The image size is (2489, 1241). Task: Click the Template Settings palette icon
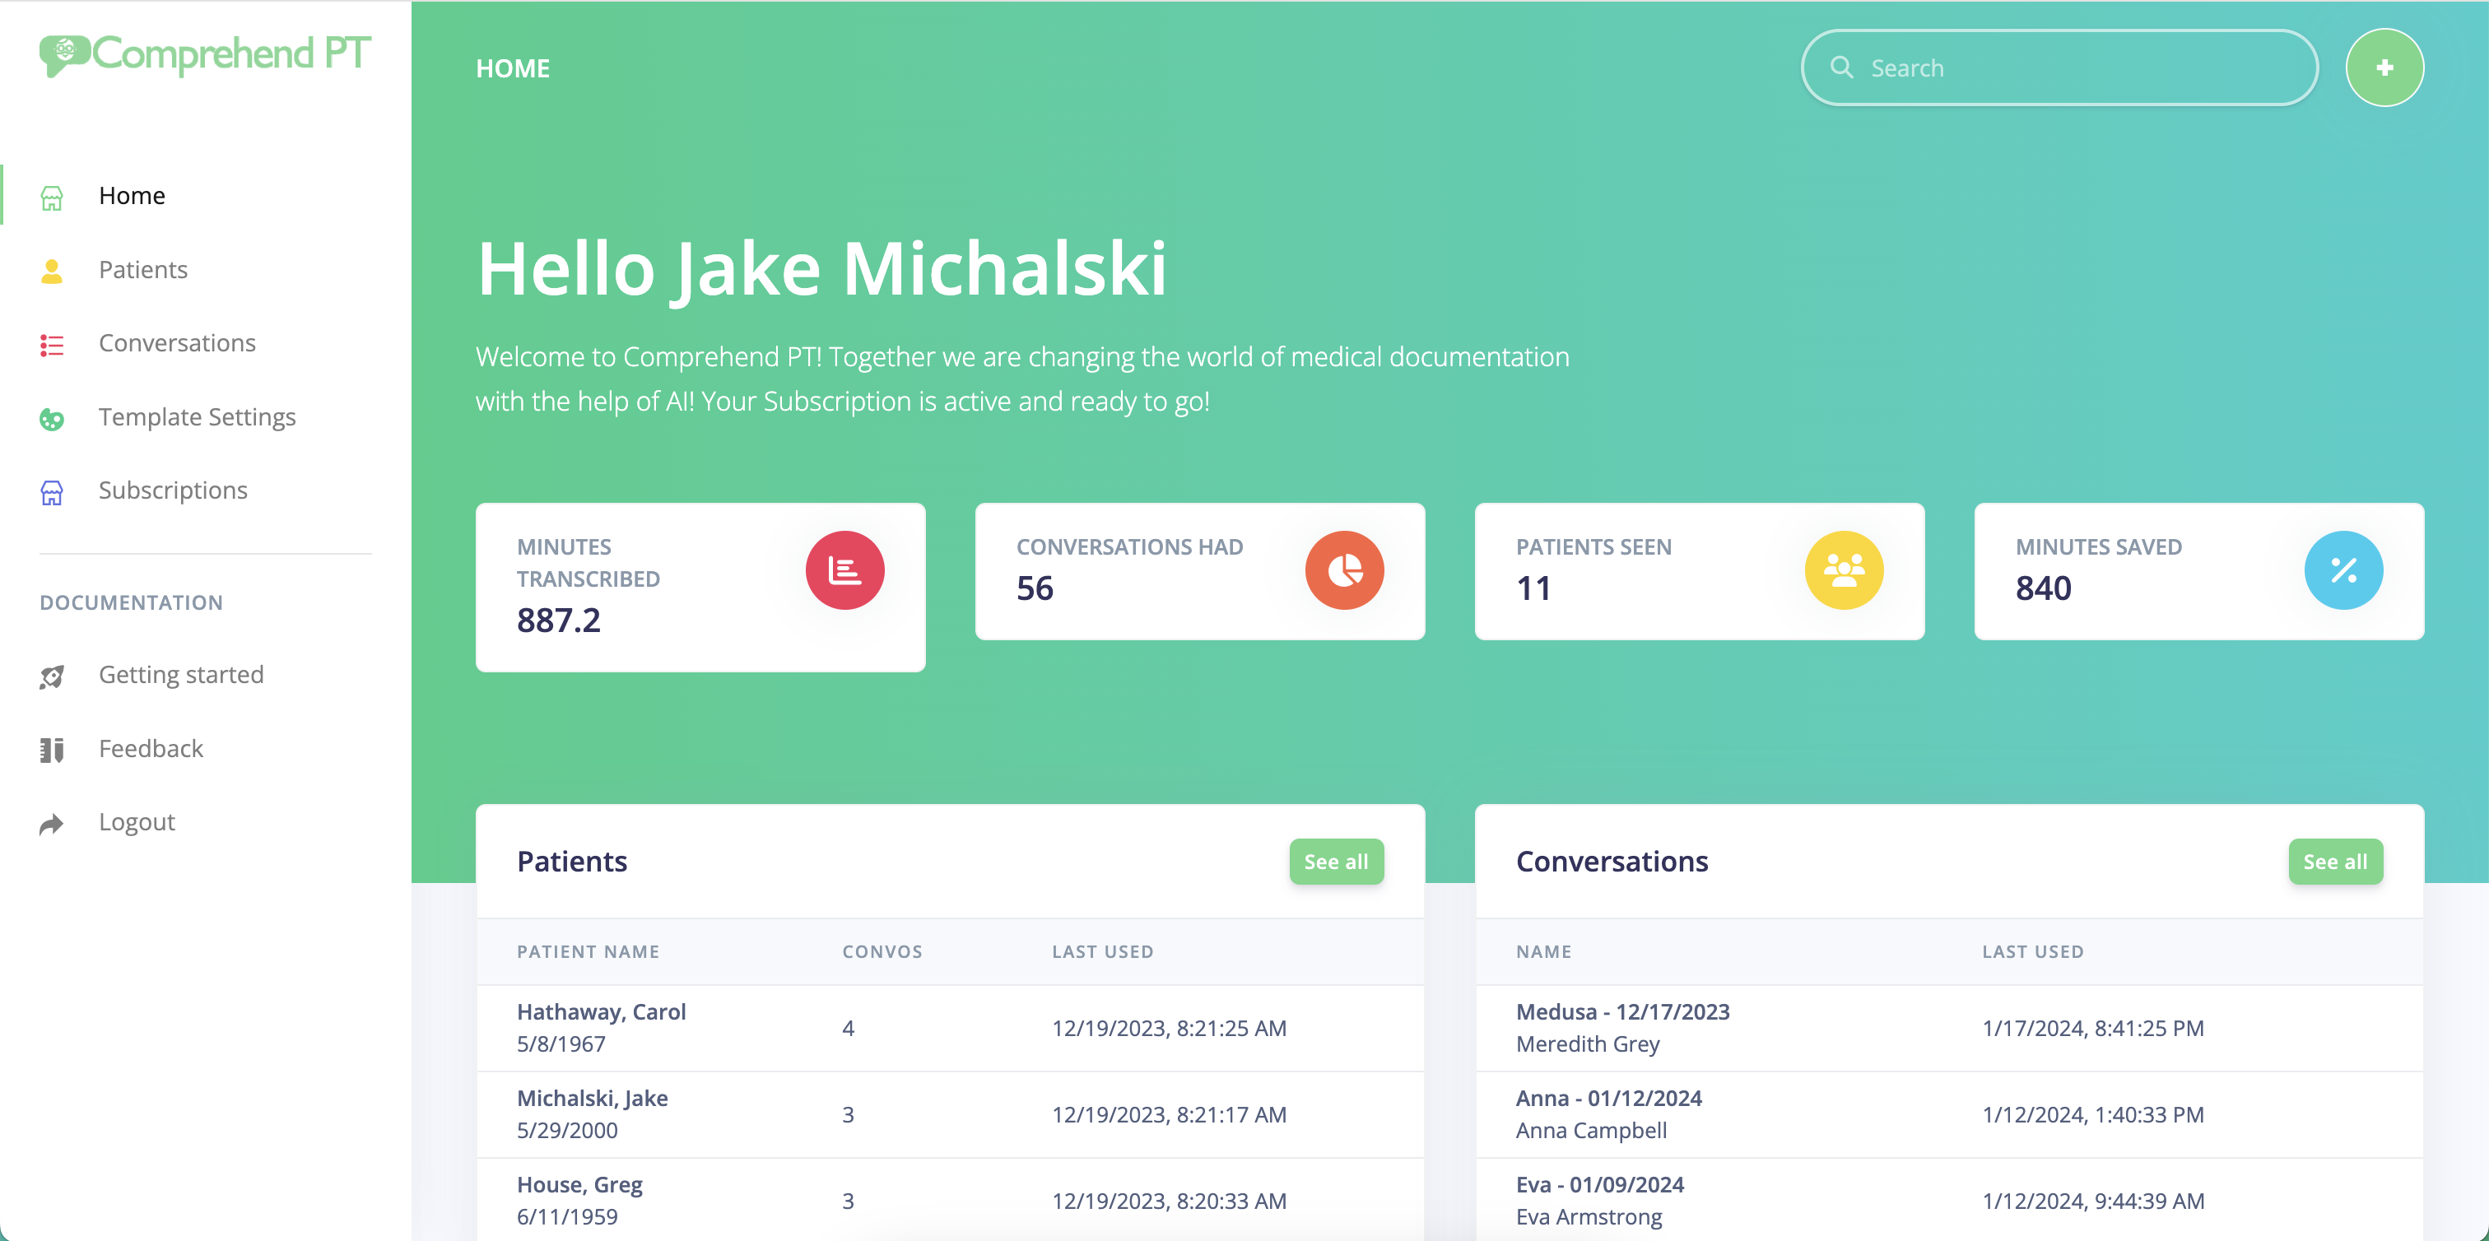(52, 418)
